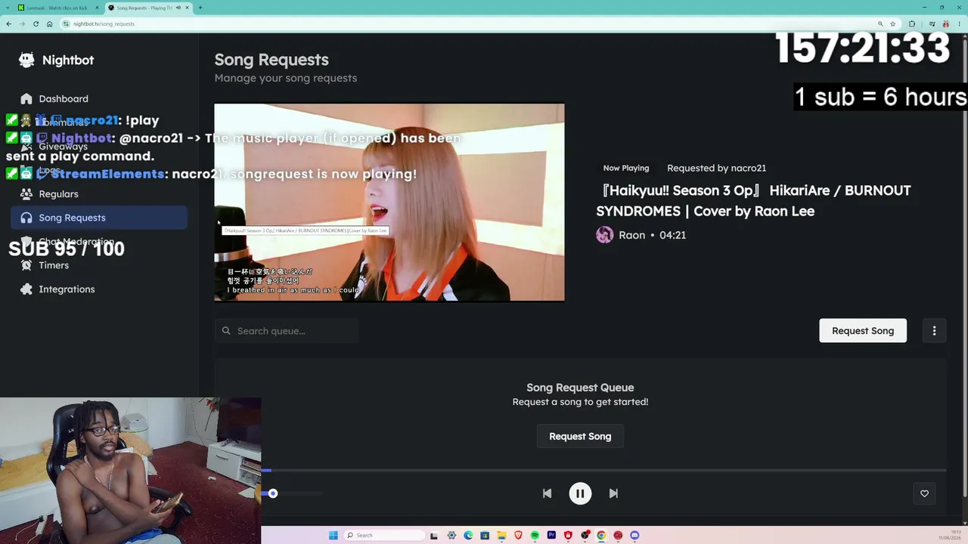
Task: Click the song progress bar
Action: [x=603, y=471]
